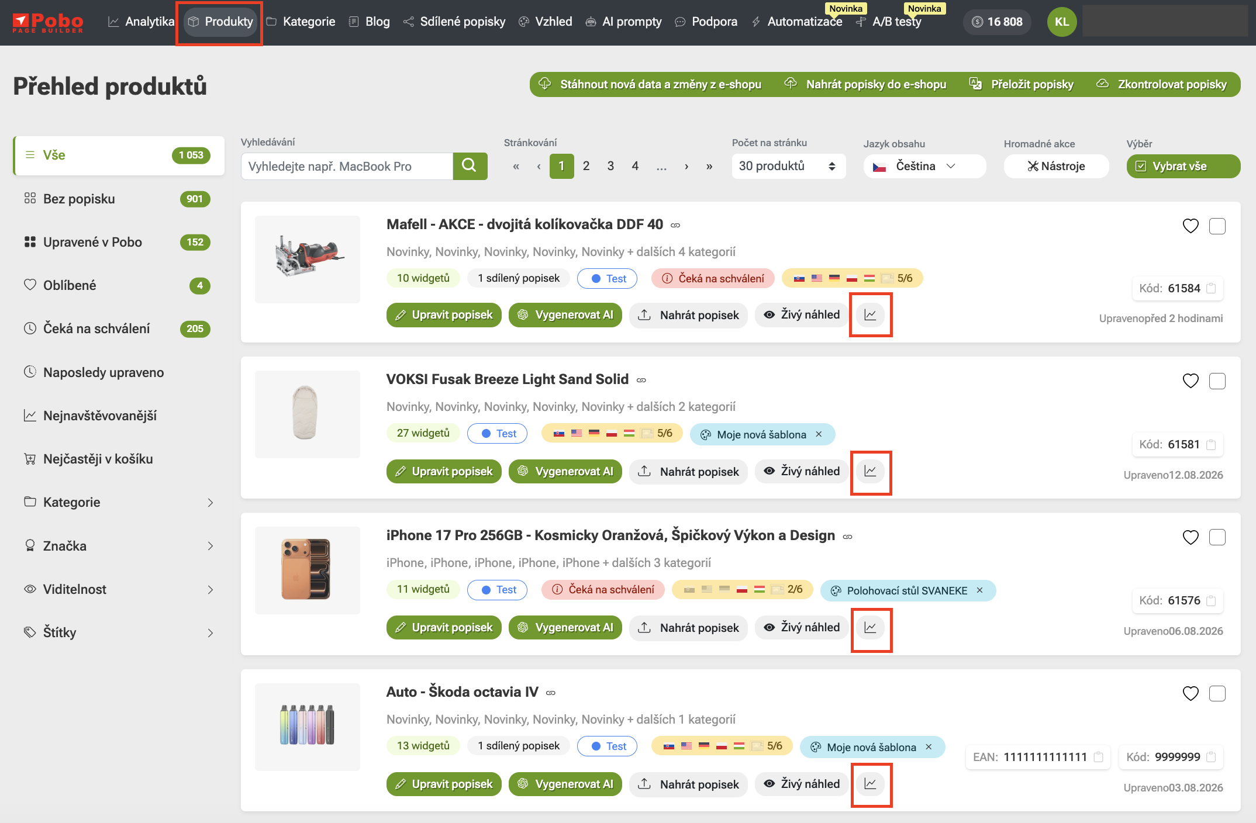Click Vybrat vše to select all products
The width and height of the screenshot is (1256, 823).
[x=1183, y=166]
